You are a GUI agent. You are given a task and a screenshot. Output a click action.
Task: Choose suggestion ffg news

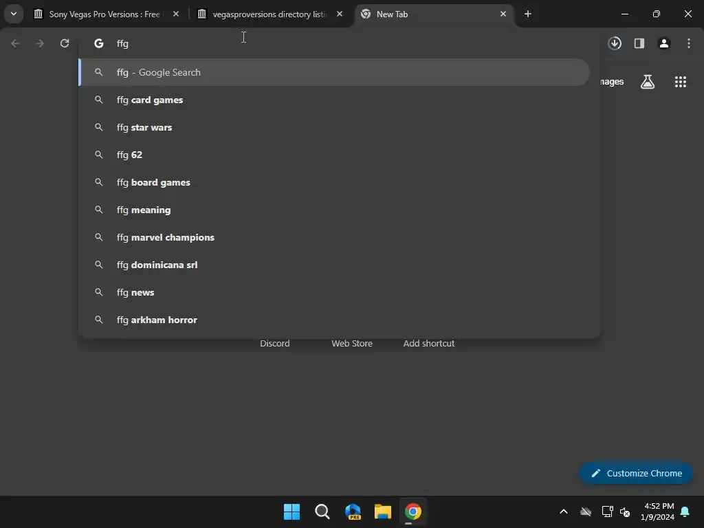pos(335,292)
